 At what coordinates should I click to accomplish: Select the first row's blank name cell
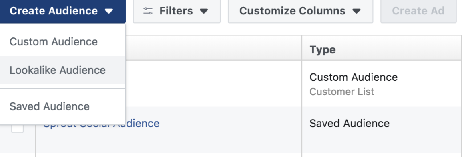pyautogui.click(x=213, y=84)
